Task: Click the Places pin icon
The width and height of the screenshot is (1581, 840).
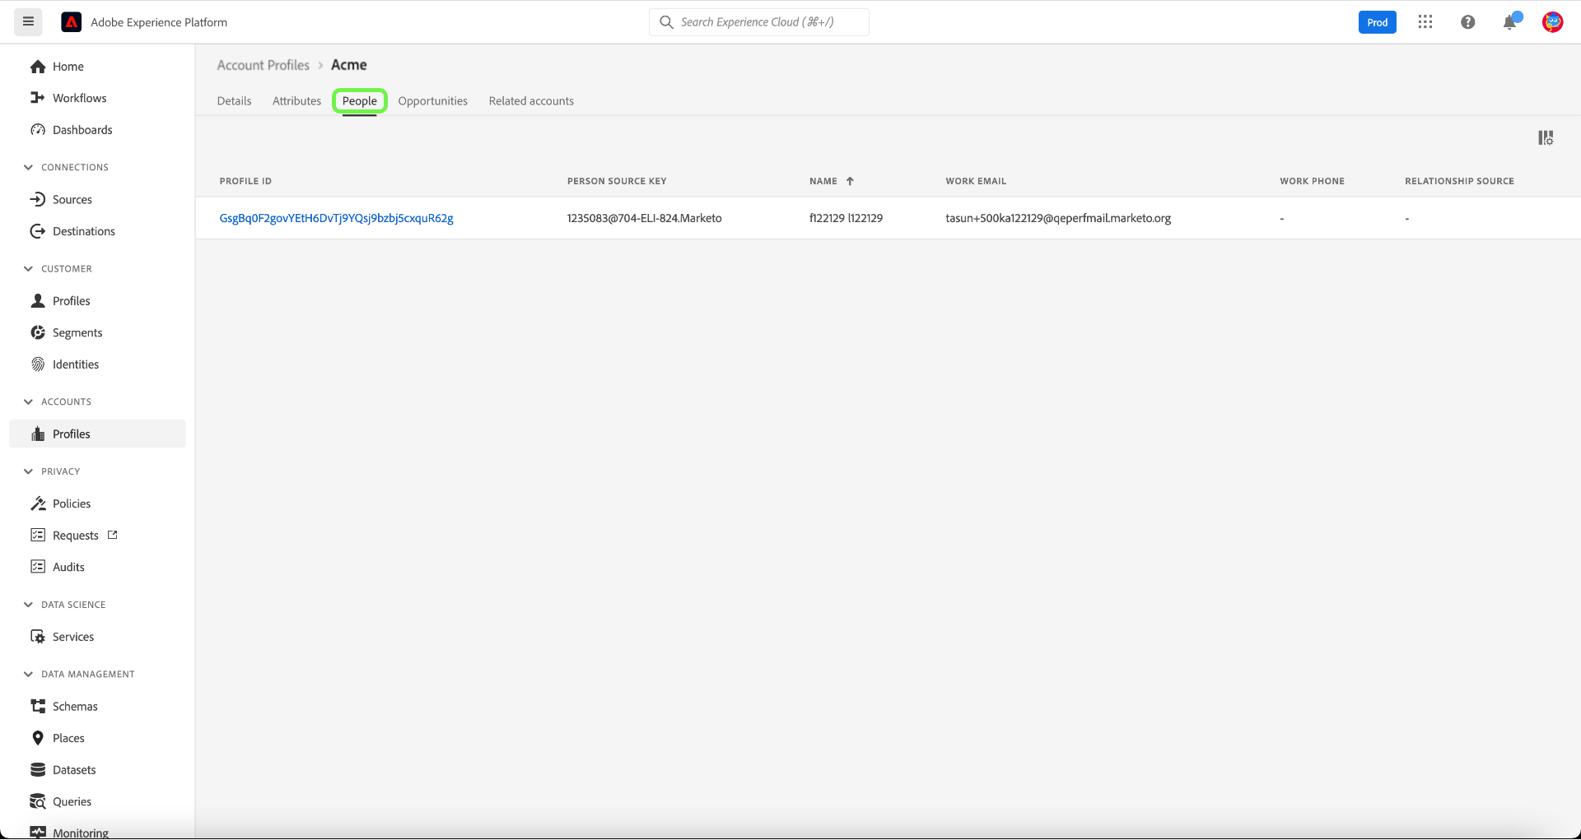Action: [38, 738]
